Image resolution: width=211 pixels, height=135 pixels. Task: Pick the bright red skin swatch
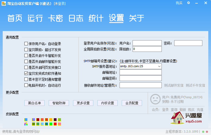[x=55, y=124]
